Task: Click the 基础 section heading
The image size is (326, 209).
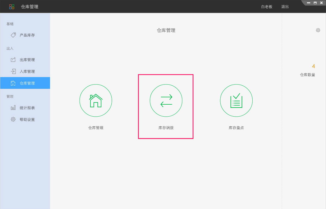Action: [x=10, y=24]
